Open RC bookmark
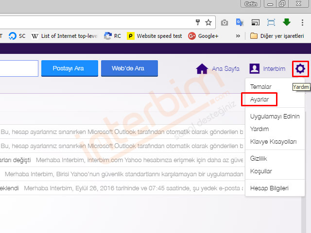 [112, 36]
